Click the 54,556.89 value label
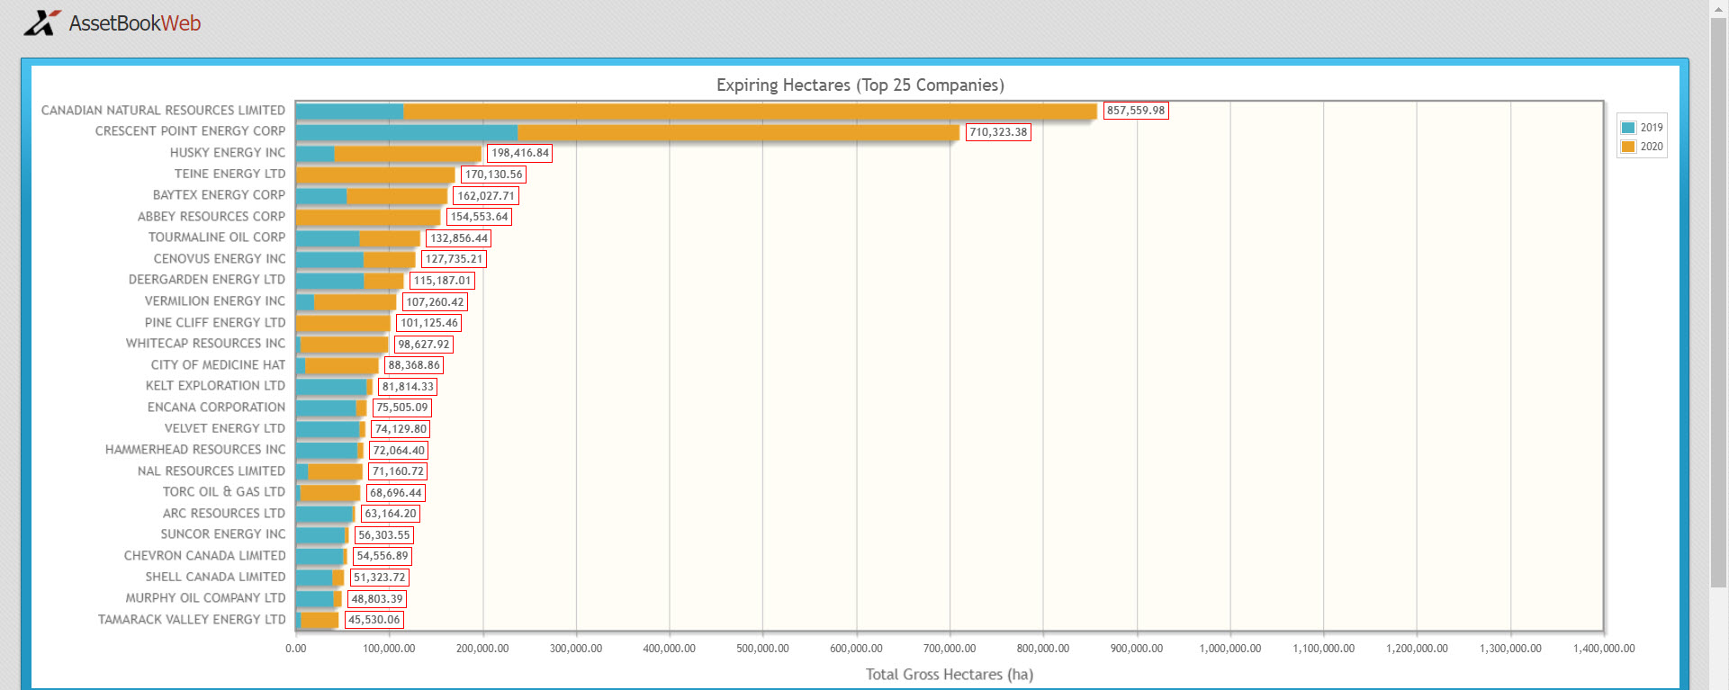This screenshot has height=690, width=1729. click(383, 556)
